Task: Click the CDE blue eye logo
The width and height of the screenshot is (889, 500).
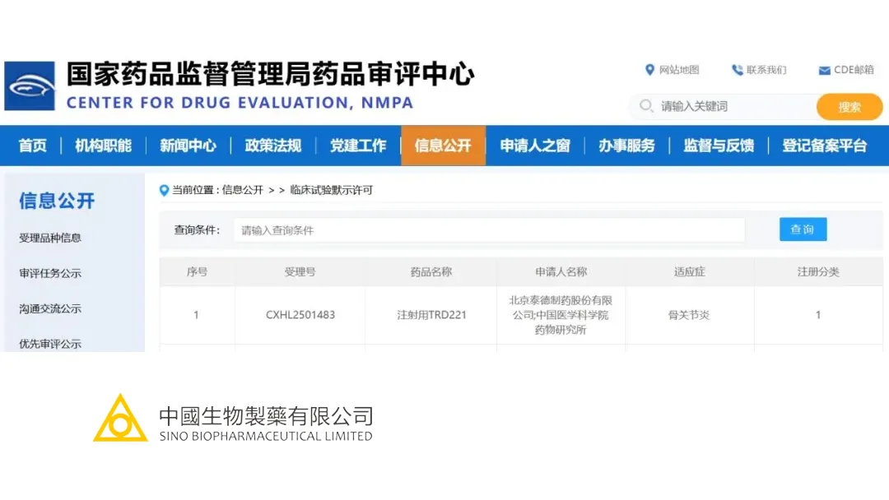Action: 30,85
